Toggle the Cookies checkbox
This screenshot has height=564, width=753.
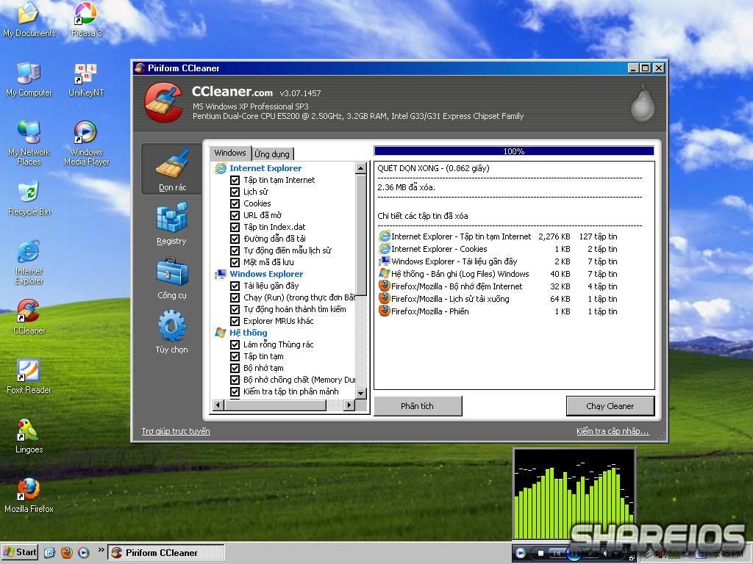[x=235, y=204]
